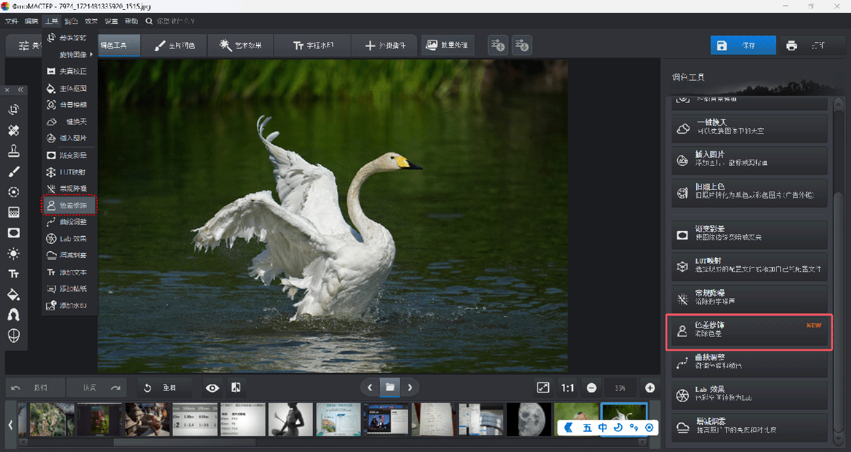Open 色差修饰 NEW item in right panel
851x452 pixels.
pos(750,332)
